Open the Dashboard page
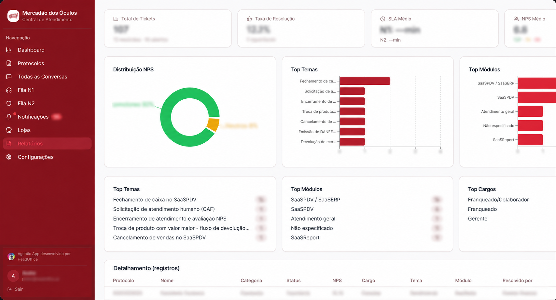This screenshot has width=556, height=300. pos(47,50)
